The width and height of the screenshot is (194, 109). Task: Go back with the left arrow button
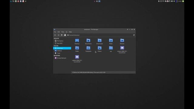pyautogui.click(x=55, y=35)
